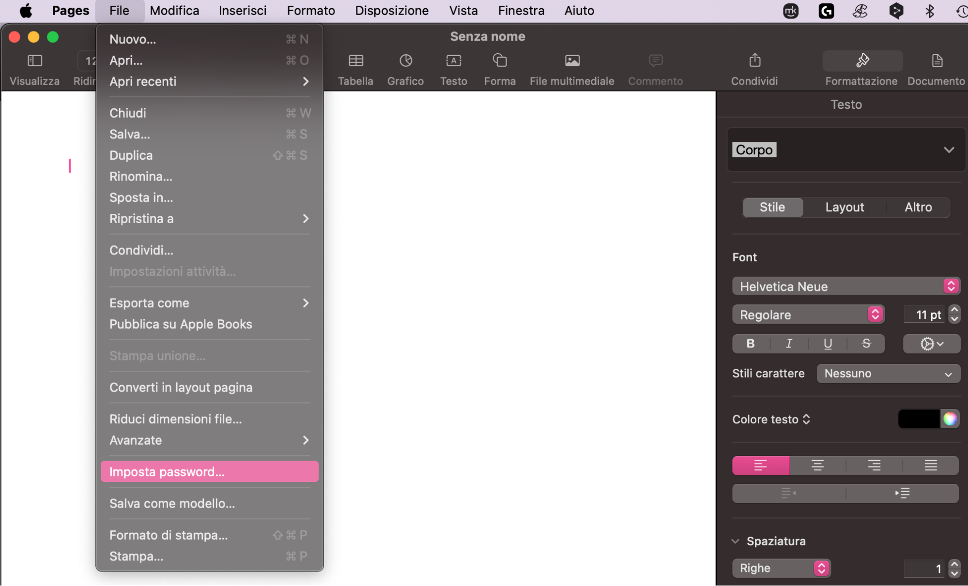Open the Visualizza sidebar view icon
The image size is (968, 586).
[x=34, y=60]
